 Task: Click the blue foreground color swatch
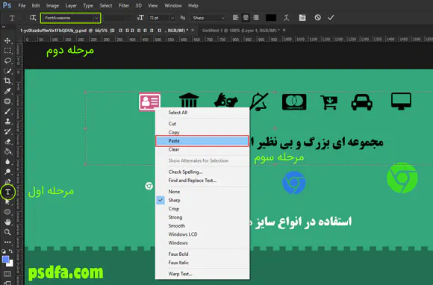click(x=5, y=260)
